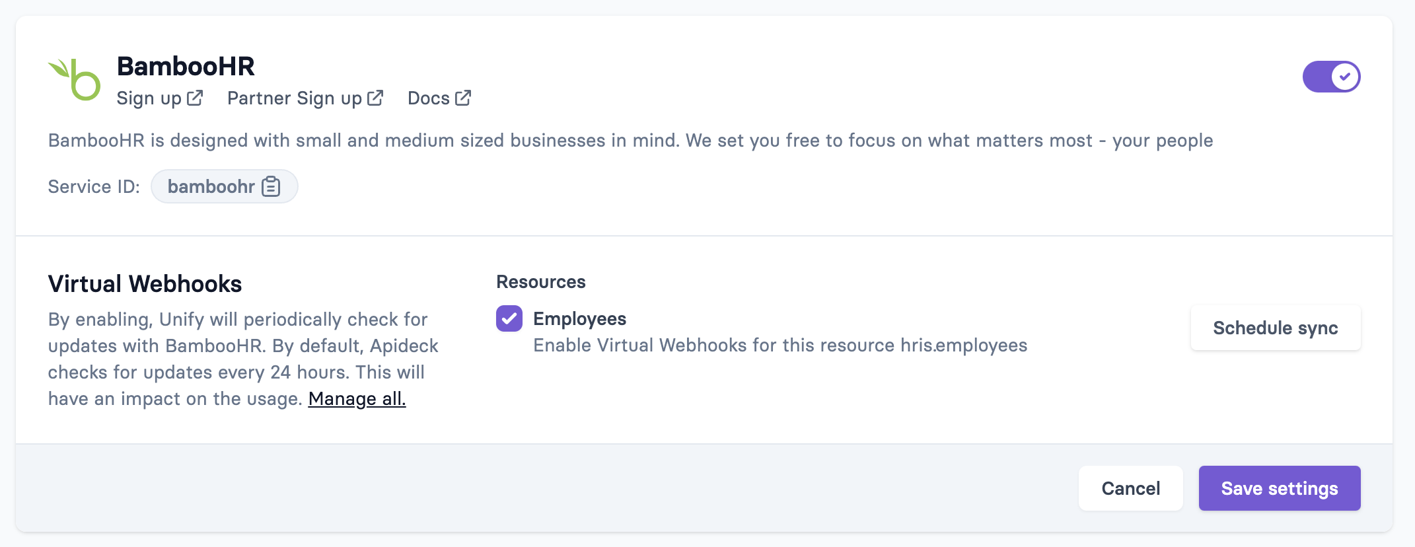Open the Sign up external link
The image size is (1415, 547).
(159, 98)
